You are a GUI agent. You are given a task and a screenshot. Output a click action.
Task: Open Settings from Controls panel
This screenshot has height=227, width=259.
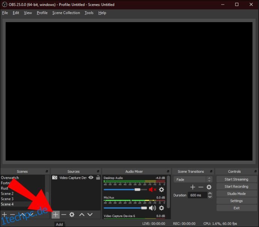coord(236,201)
